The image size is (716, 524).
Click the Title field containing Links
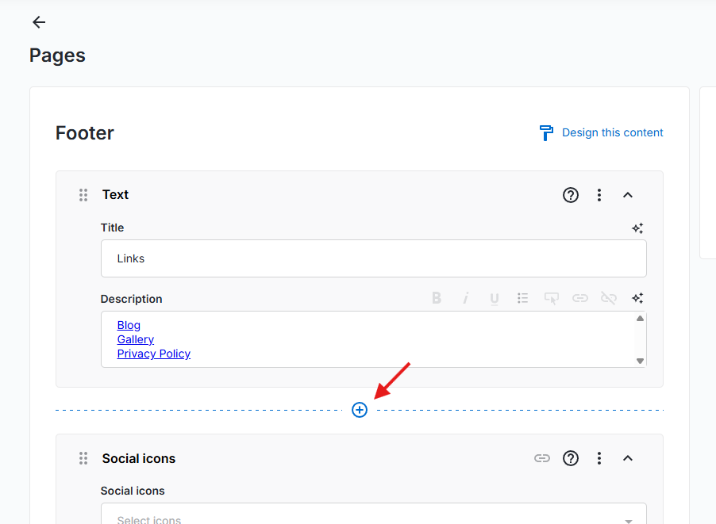pyautogui.click(x=373, y=258)
